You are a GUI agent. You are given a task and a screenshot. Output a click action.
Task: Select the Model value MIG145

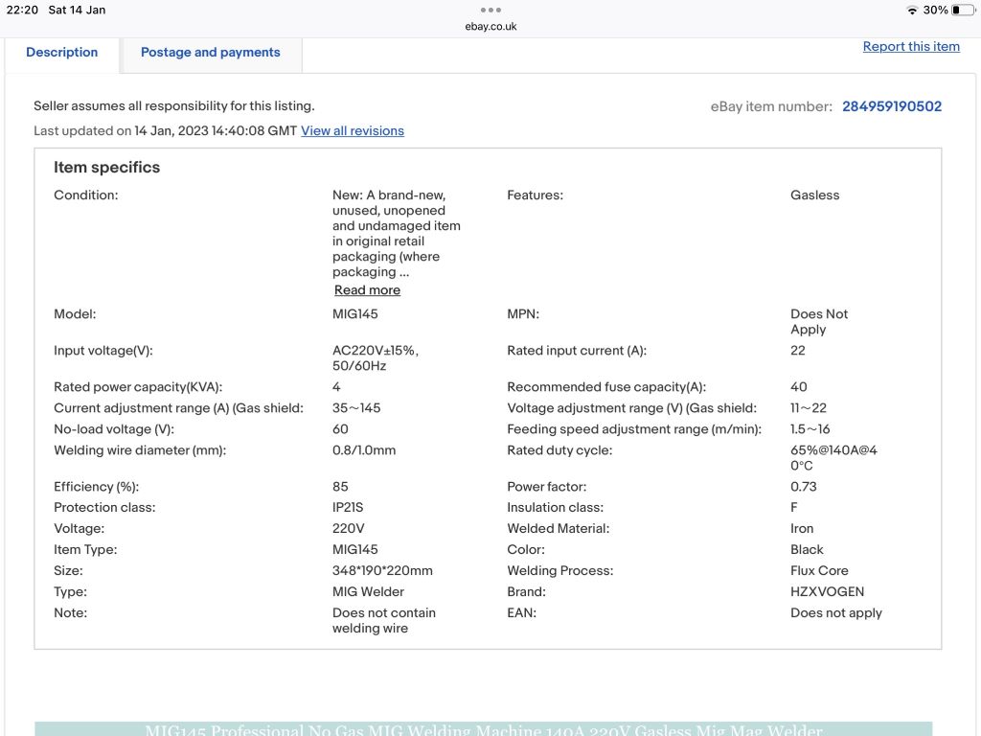click(x=354, y=313)
